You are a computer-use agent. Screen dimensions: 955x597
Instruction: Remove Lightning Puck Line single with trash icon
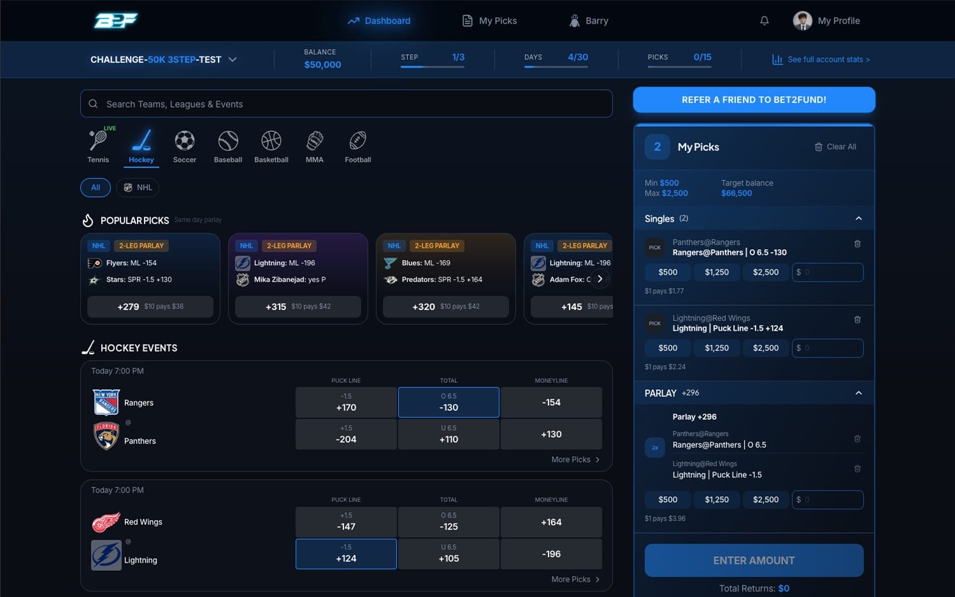858,320
